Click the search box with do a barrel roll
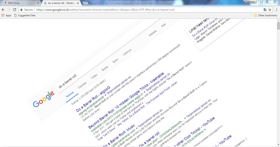The image size is (280, 147). pos(107,56)
